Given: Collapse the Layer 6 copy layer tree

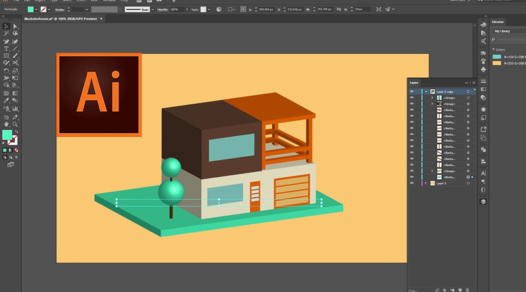Looking at the screenshot, I should (x=425, y=91).
